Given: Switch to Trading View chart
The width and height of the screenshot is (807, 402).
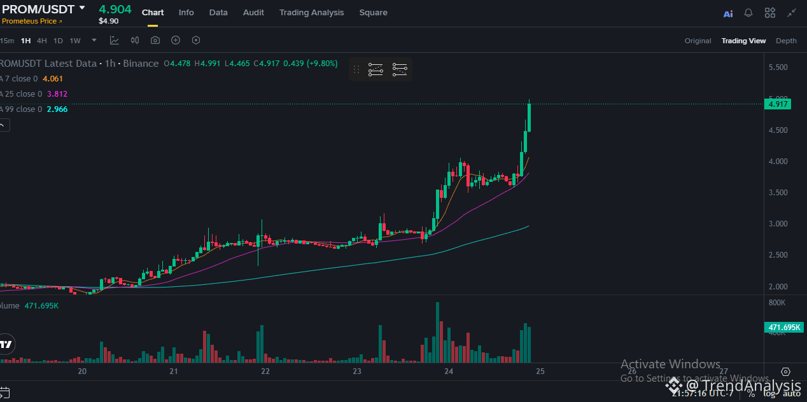Looking at the screenshot, I should pyautogui.click(x=743, y=41).
